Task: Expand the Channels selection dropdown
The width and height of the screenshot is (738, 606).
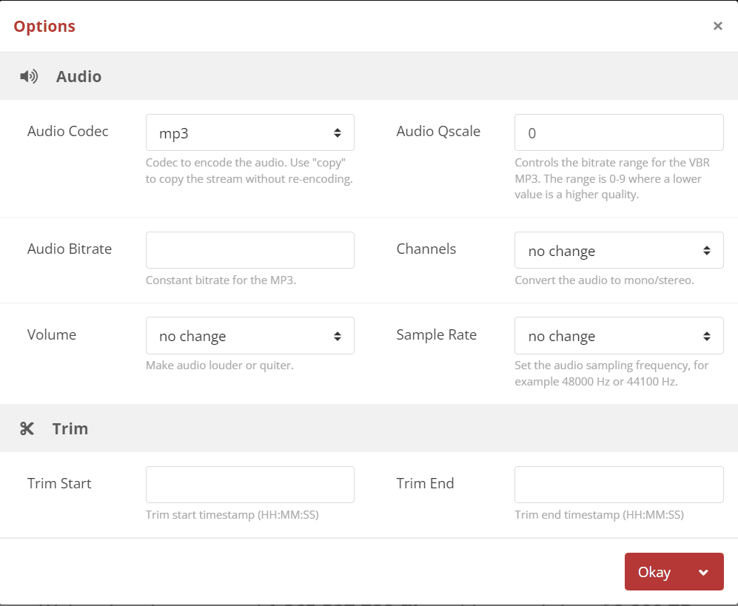Action: [618, 251]
